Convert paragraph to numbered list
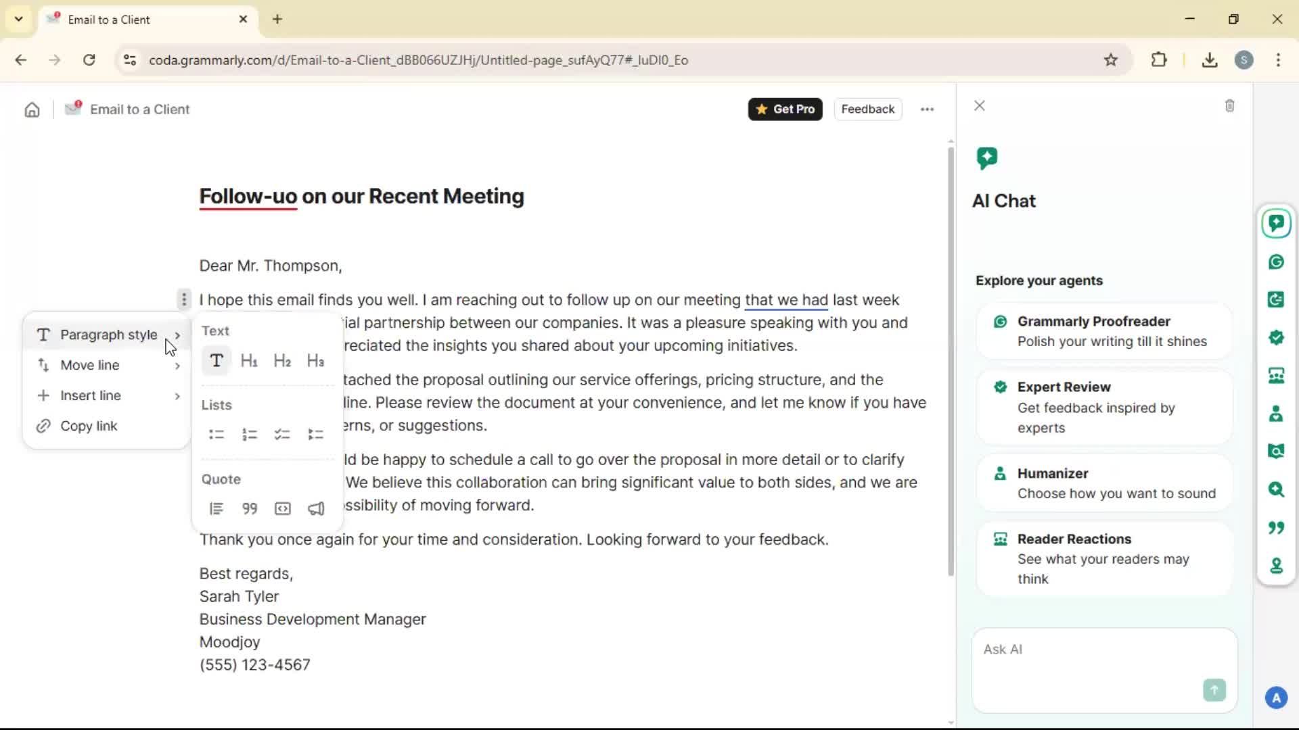 (x=250, y=435)
